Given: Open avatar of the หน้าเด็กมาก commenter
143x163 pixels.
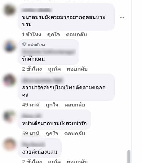Looking at the screenshot, I should click(9, 116).
